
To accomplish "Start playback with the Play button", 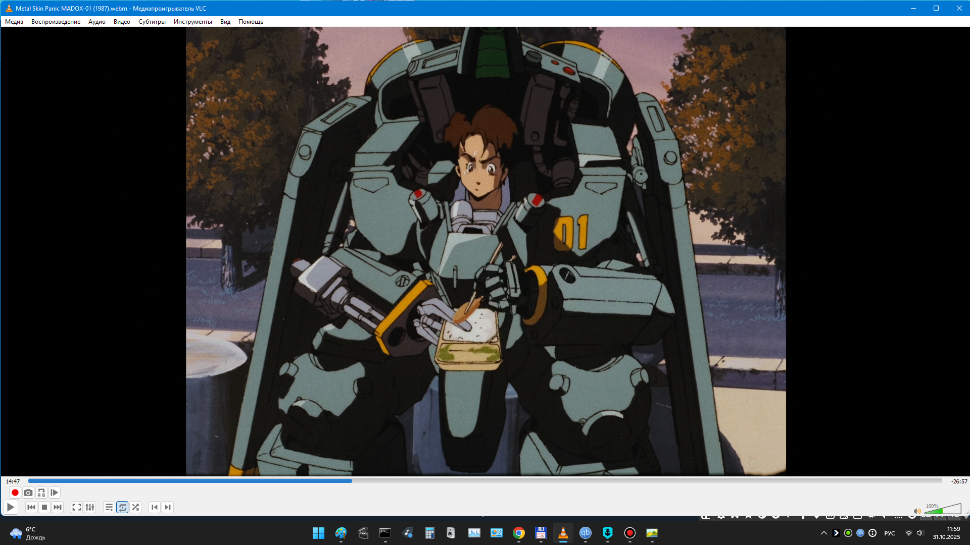I will coord(11,507).
